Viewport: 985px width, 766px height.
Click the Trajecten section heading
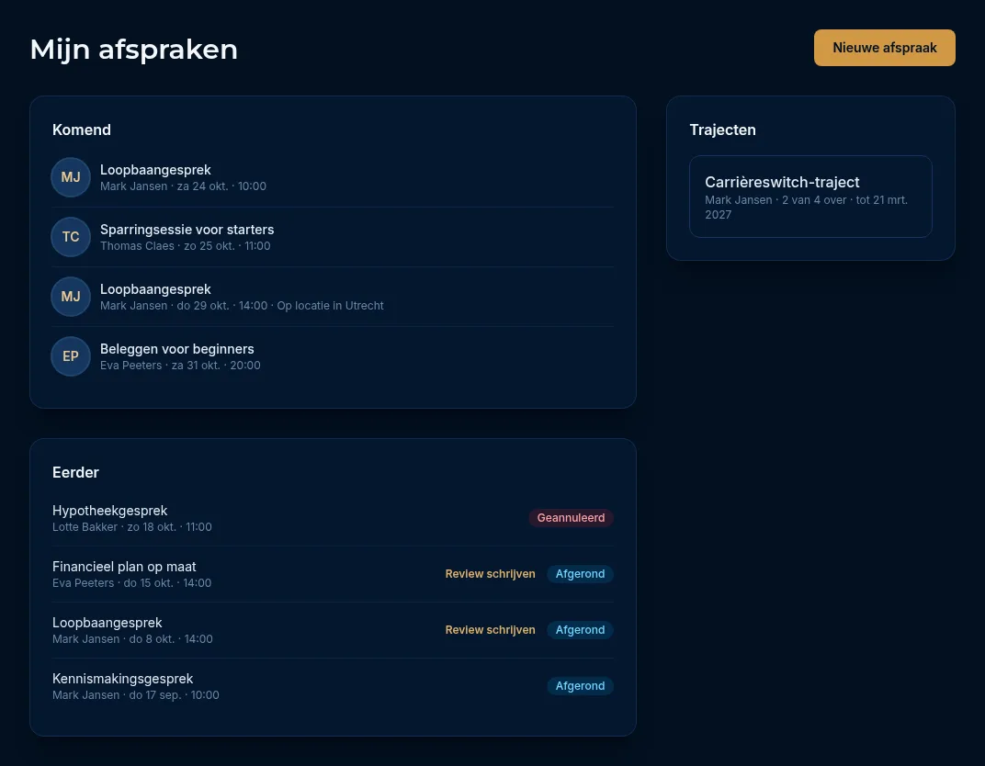[x=722, y=130]
